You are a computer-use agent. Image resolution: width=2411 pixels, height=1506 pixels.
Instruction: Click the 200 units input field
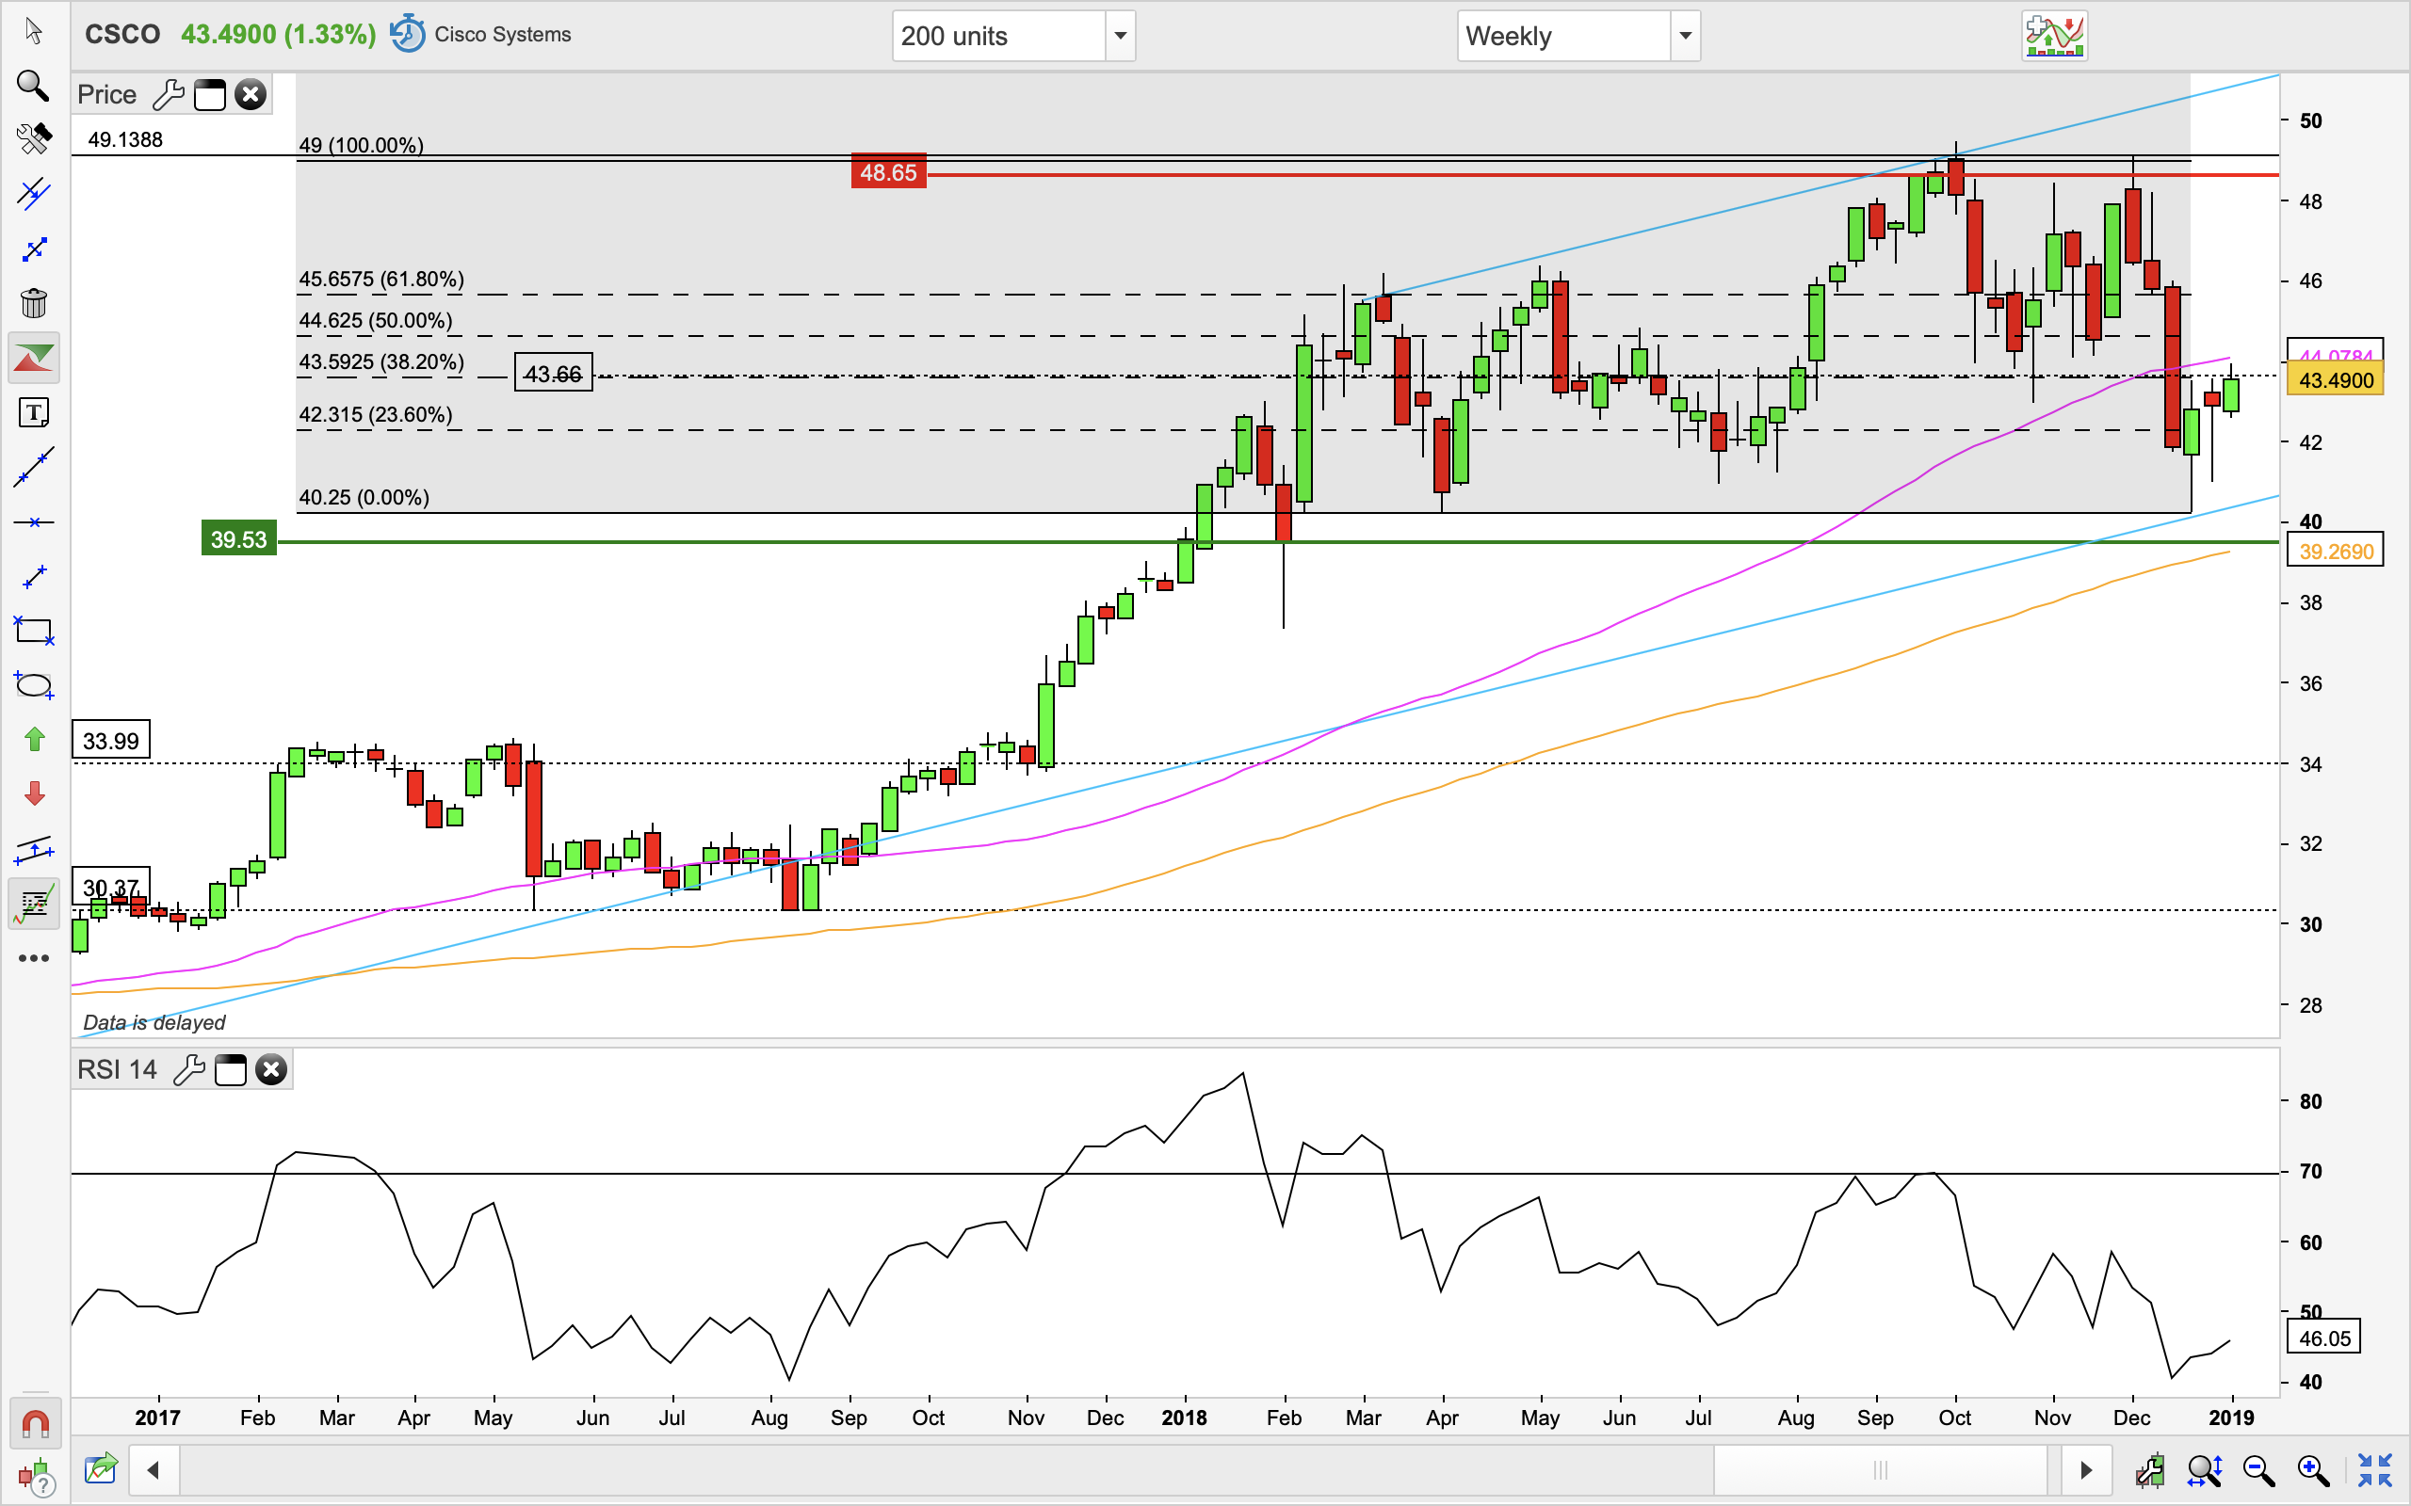tap(998, 36)
